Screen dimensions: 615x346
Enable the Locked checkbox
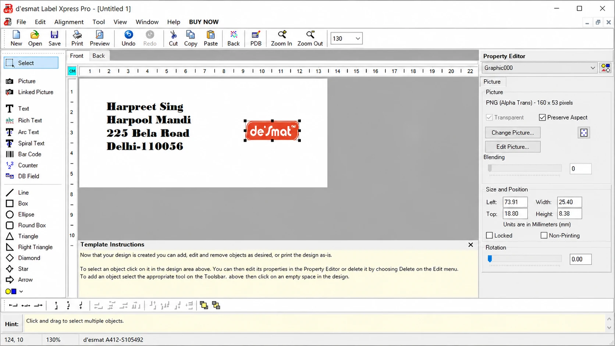pos(490,235)
